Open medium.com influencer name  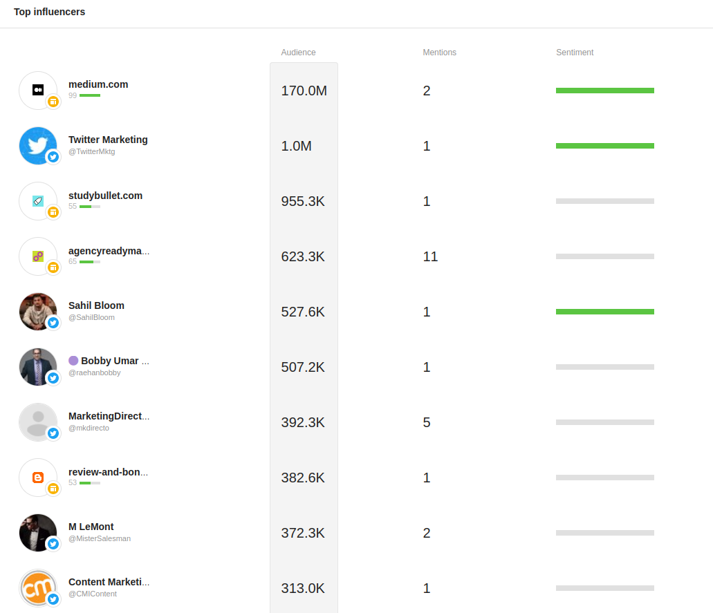click(x=98, y=84)
